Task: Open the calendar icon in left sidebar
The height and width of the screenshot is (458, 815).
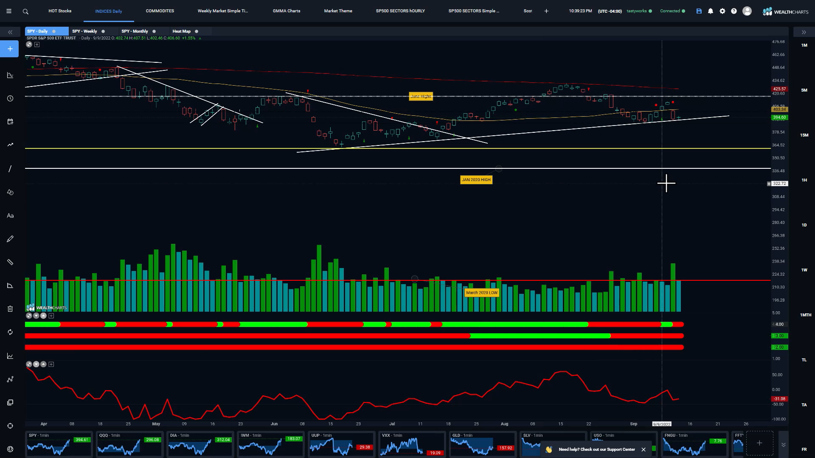Action: tap(10, 122)
